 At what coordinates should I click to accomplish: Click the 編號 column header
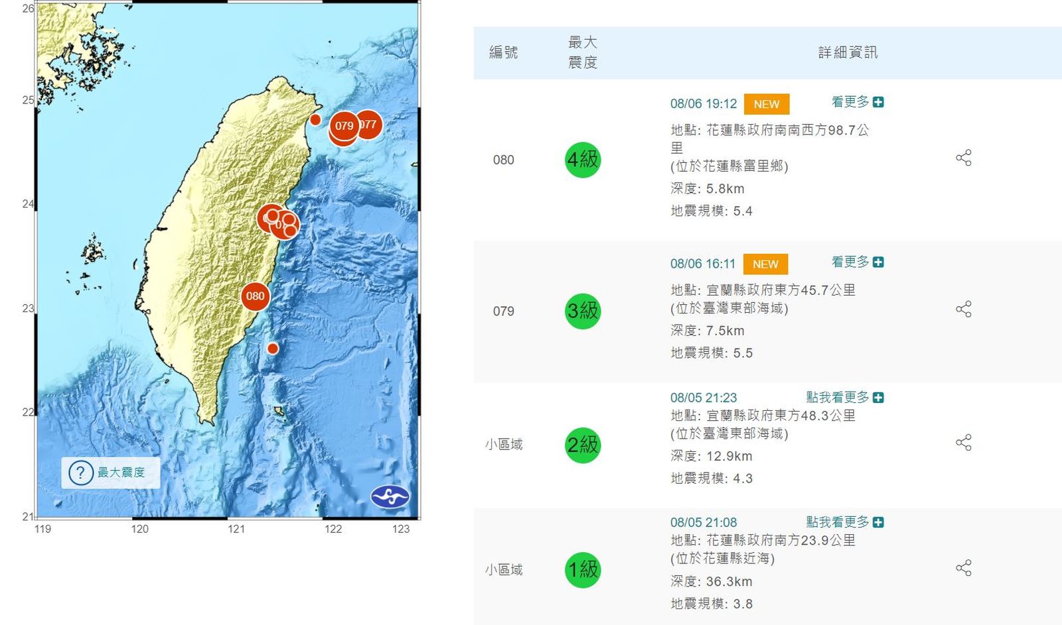point(503,52)
